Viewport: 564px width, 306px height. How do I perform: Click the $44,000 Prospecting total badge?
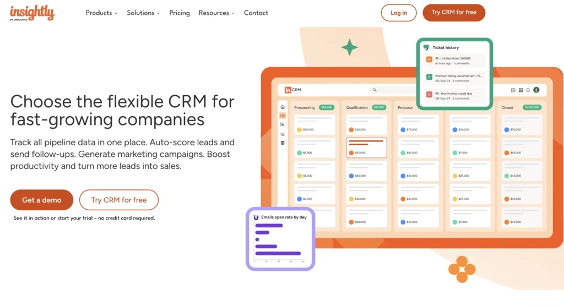click(327, 107)
